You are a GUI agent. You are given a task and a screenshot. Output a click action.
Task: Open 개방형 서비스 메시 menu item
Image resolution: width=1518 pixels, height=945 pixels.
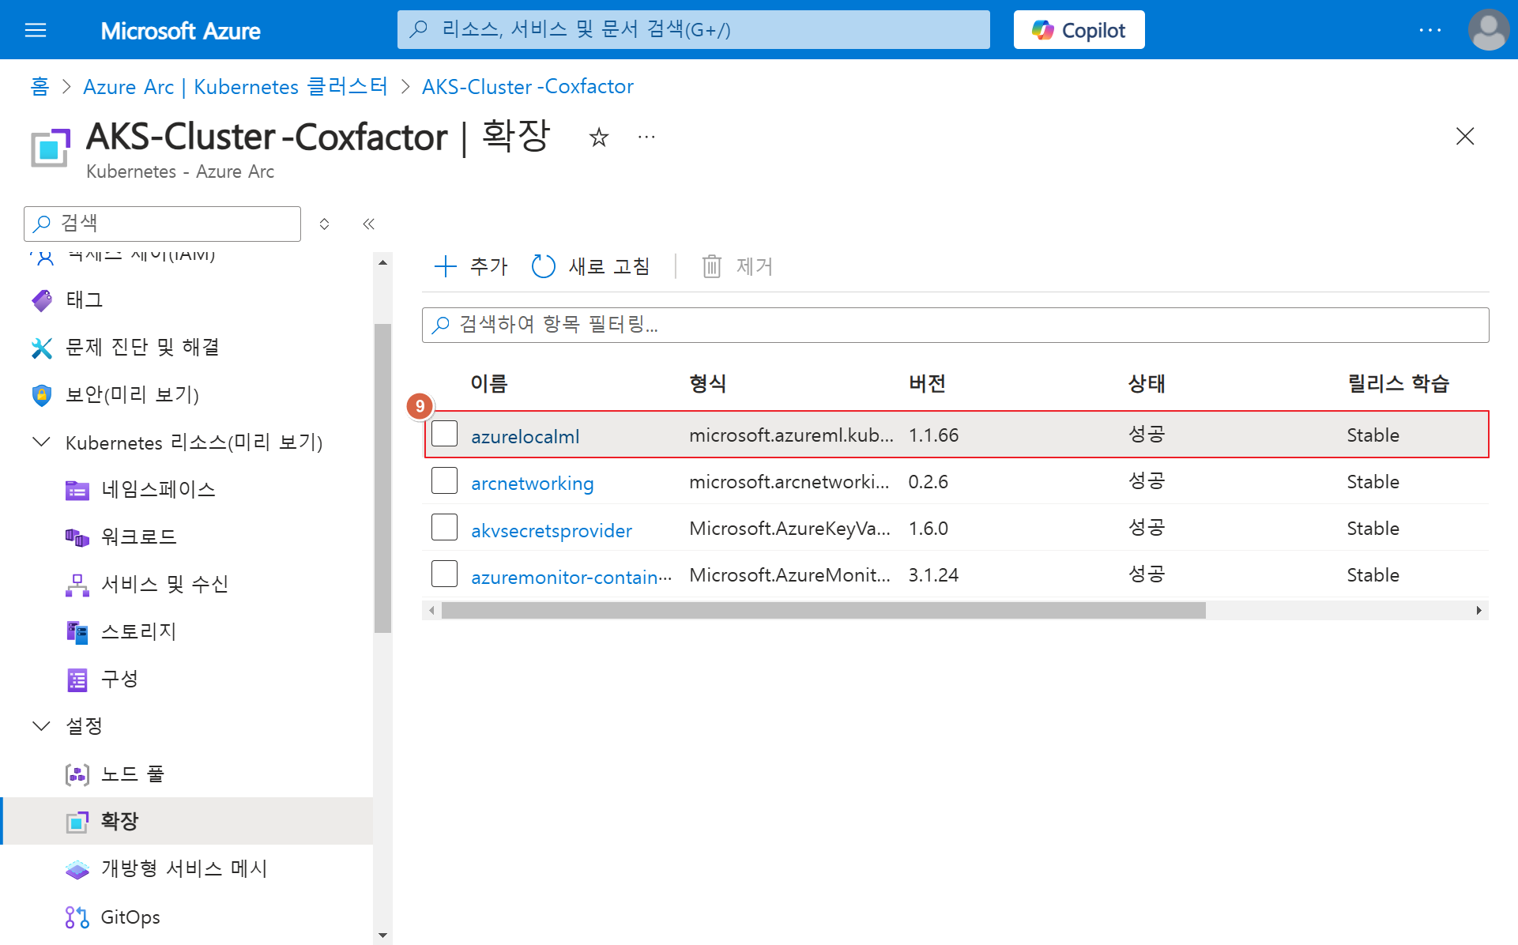pos(184,868)
